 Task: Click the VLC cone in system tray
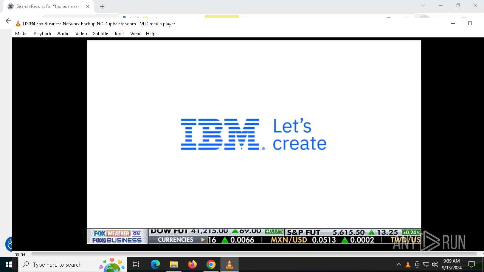[408, 264]
